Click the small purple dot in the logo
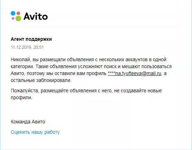This screenshot has width=192, height=150. [13, 19]
